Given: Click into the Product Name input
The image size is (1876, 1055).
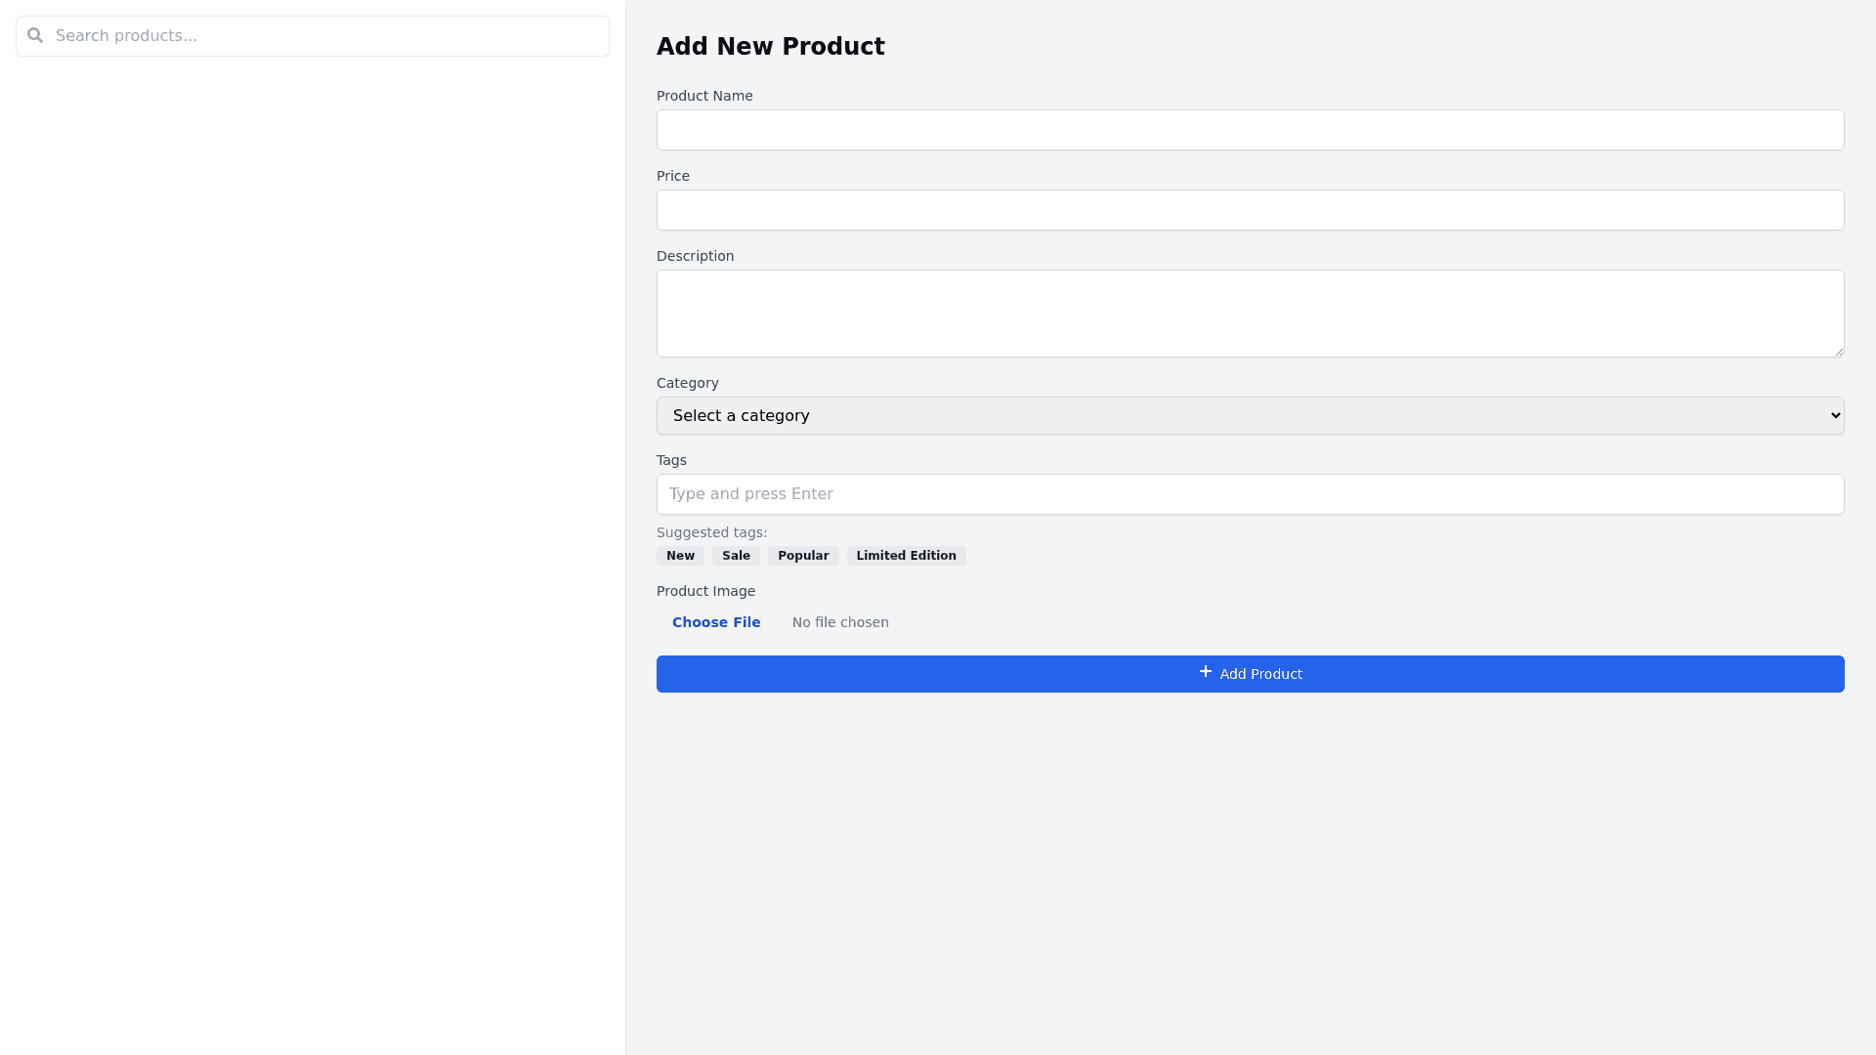Looking at the screenshot, I should point(1250,130).
